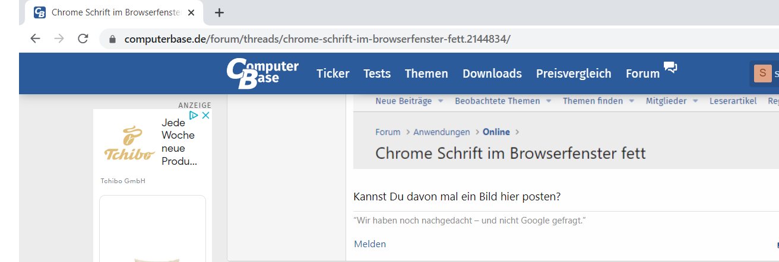The height and width of the screenshot is (262, 779).
Task: Expand the Mitglieder dropdown arrow
Action: click(x=695, y=101)
